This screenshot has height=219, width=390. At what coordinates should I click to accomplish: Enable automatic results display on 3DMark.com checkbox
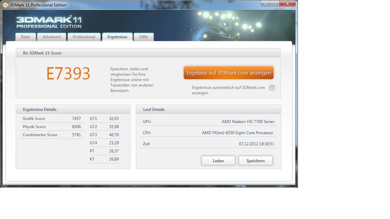click(272, 88)
